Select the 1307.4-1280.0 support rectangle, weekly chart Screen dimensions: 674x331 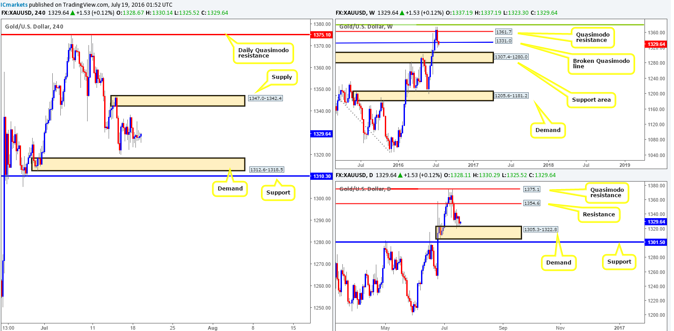click(414, 58)
